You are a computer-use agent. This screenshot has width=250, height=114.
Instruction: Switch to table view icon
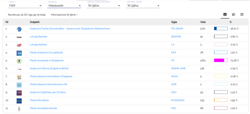coord(225,14)
